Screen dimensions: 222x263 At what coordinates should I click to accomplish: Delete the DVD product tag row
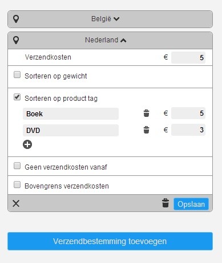tap(146, 130)
